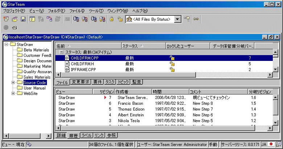Open the ファイル(I) menu
This screenshot has height=149, width=283.
point(77,11)
